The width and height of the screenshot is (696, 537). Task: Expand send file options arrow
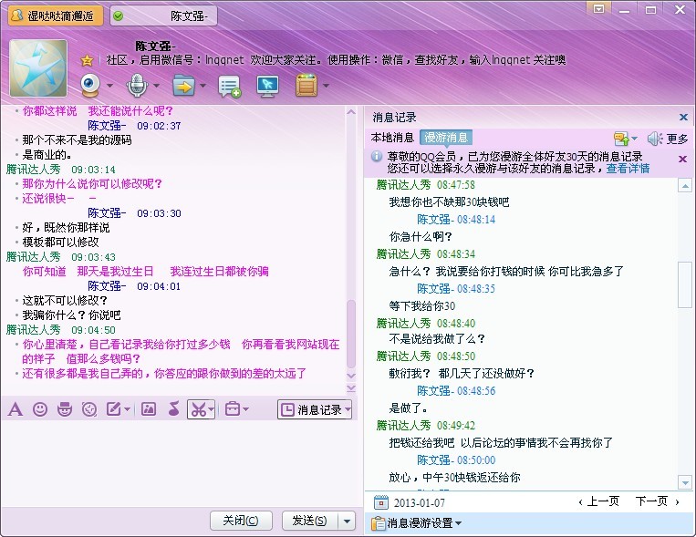tap(203, 85)
